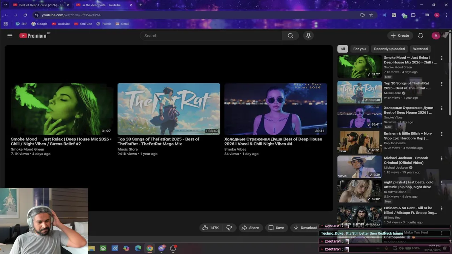Open sidebar Eminem & Billie Eilish 40:51 thumbnail
Image resolution: width=452 pixels, height=254 pixels.
click(x=359, y=142)
